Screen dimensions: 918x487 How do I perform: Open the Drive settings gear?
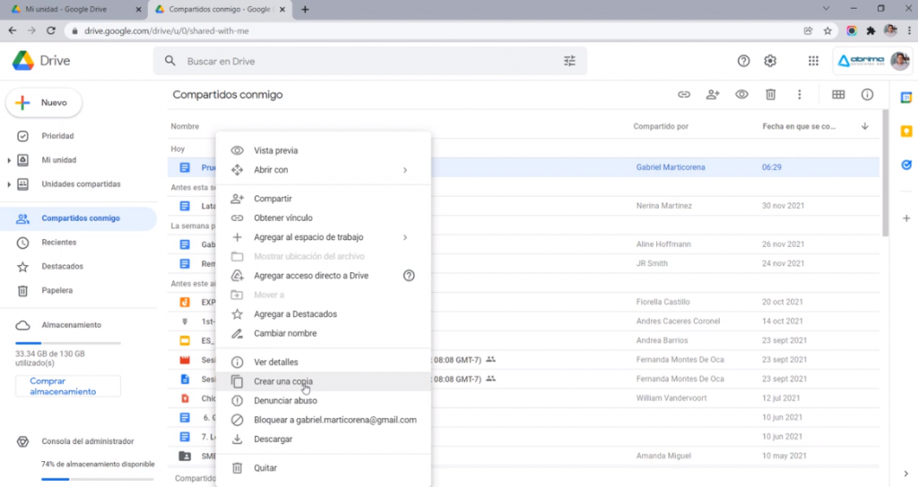pyautogui.click(x=770, y=61)
